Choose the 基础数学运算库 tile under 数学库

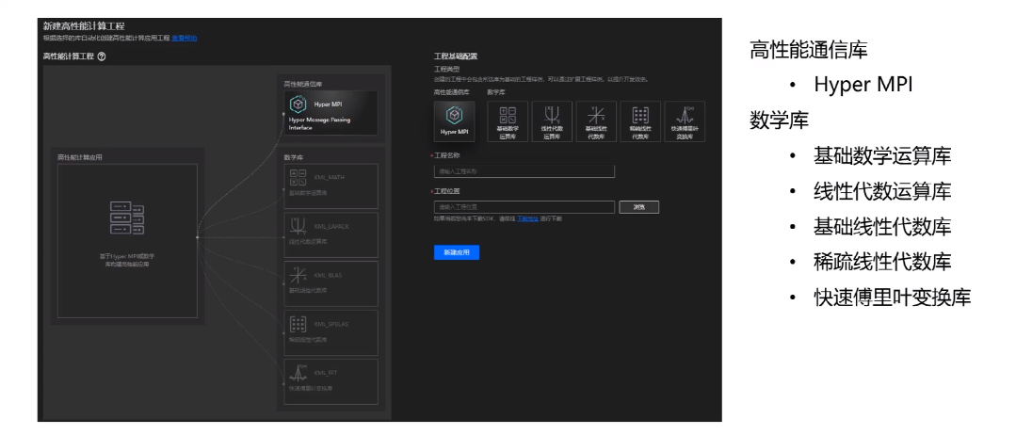(x=508, y=121)
